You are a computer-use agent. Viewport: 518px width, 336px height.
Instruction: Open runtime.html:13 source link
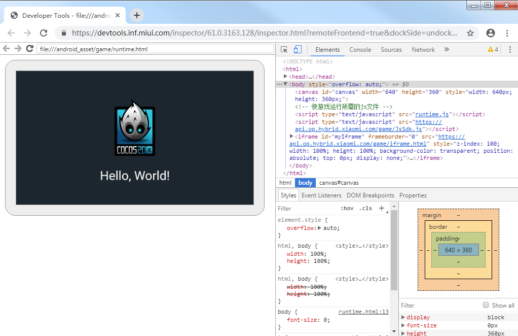[x=363, y=312]
